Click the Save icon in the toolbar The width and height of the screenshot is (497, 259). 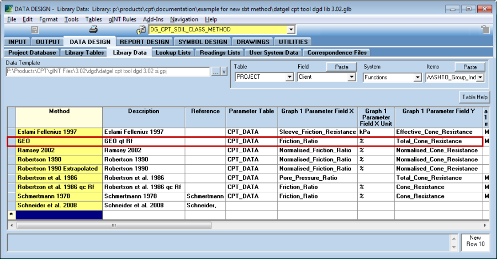coord(35,30)
